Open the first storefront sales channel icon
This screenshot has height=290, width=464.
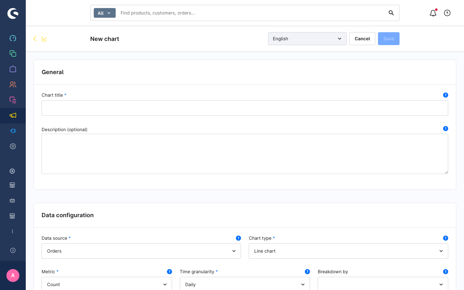[x=12, y=185]
